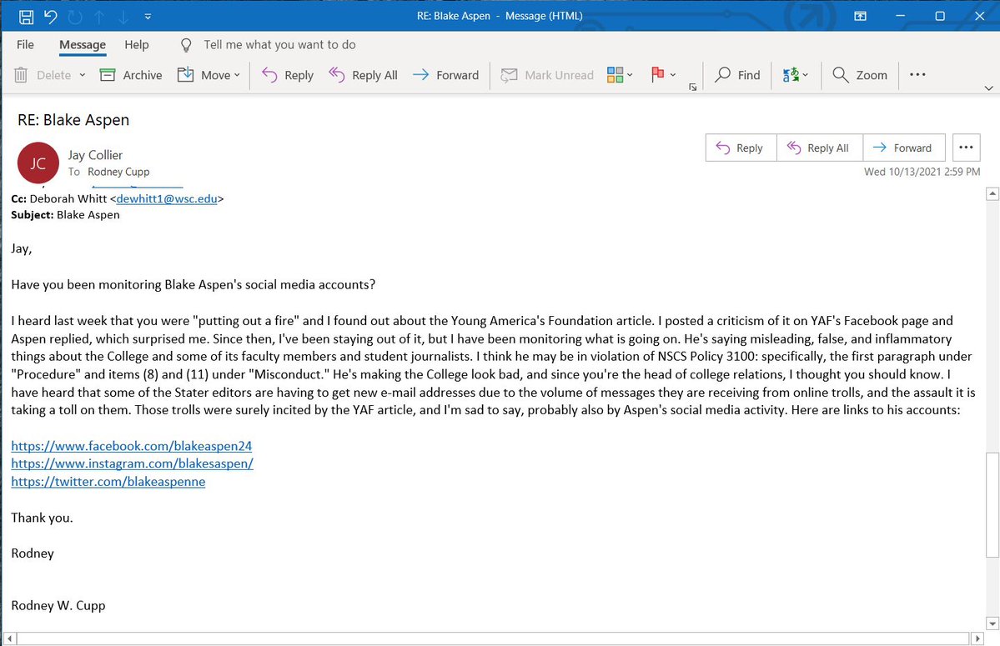Go to previous item with up arrow
Viewport: 1000px width, 646px height.
tap(99, 17)
